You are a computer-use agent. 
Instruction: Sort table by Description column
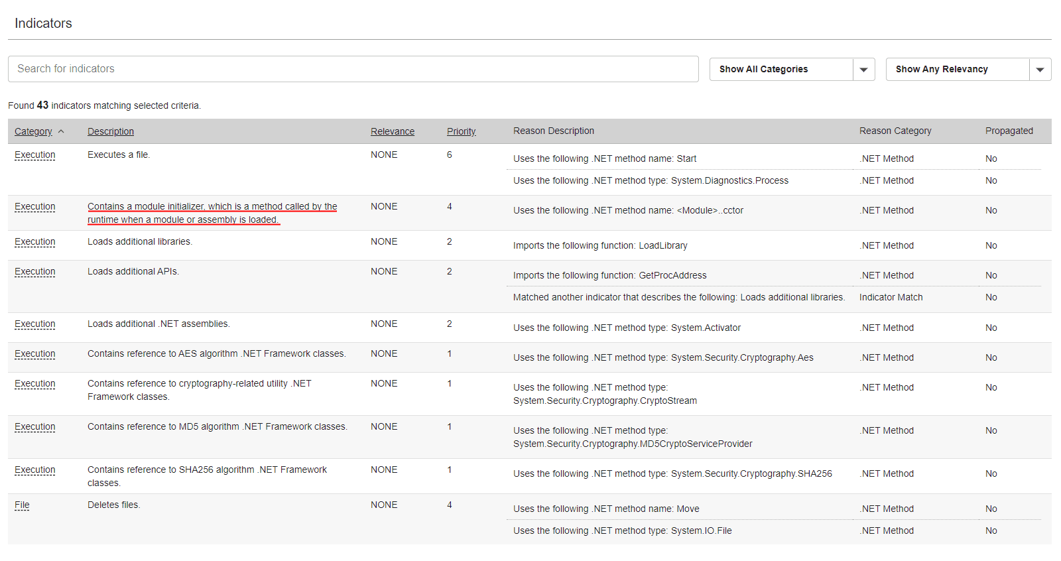[111, 131]
